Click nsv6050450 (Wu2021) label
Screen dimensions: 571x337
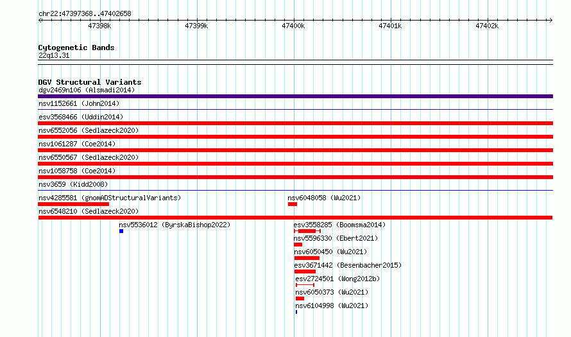pos(330,252)
